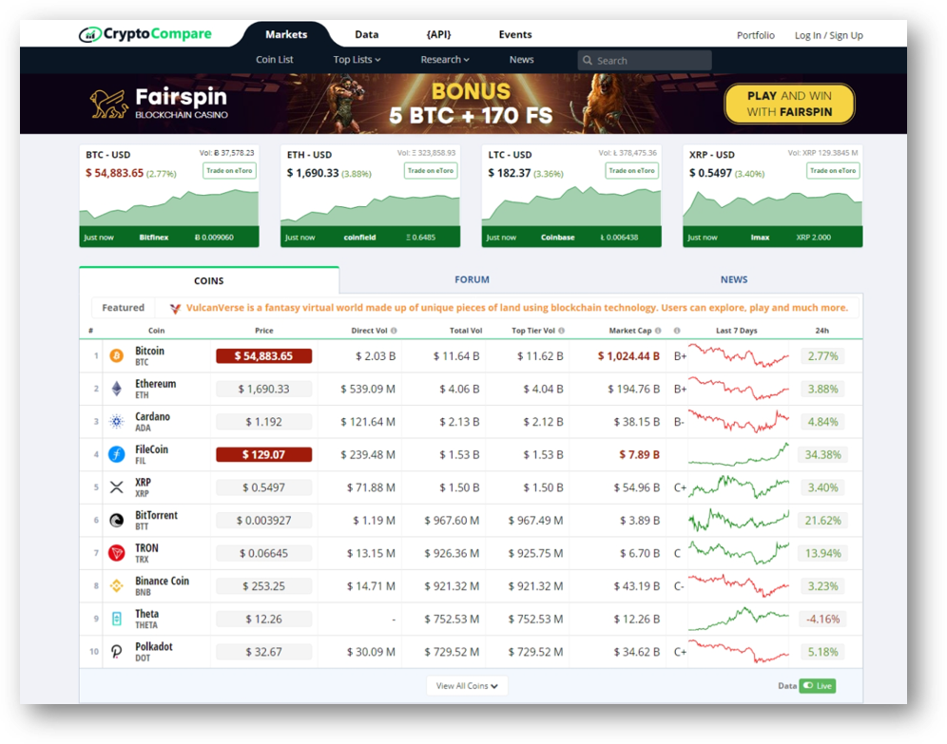The width and height of the screenshot is (947, 744).
Task: Select the COINS tab
Action: 209,280
